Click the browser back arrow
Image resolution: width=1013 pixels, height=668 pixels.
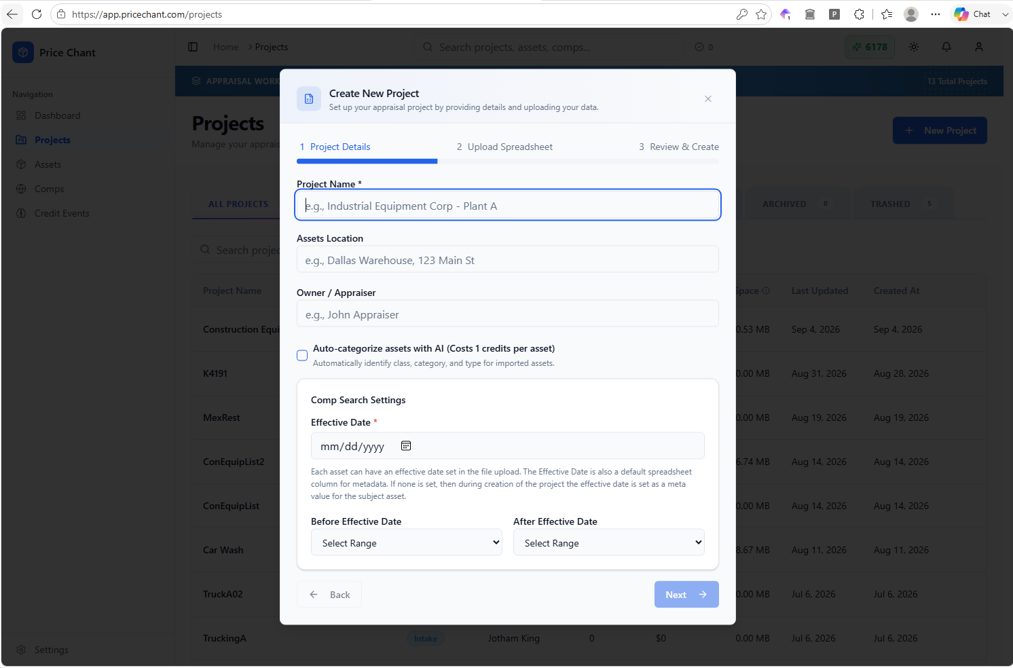coord(12,14)
